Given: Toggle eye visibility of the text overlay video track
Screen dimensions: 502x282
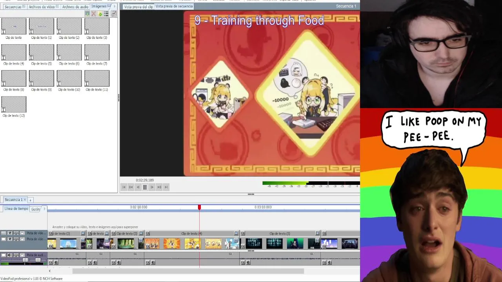Looking at the screenshot, I should point(10,233).
